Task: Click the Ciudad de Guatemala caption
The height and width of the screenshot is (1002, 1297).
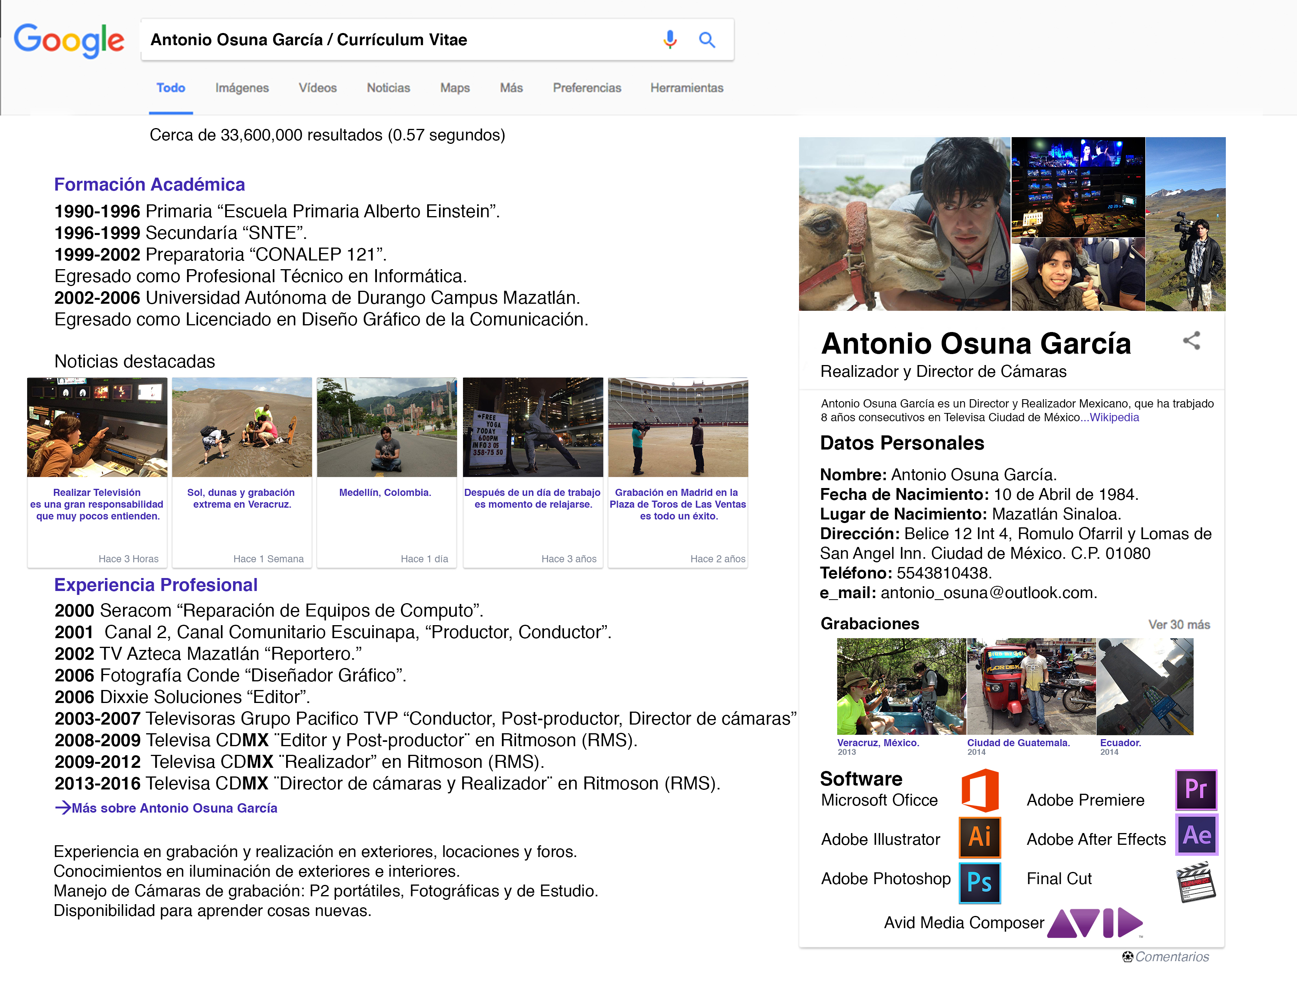Action: [x=1018, y=743]
